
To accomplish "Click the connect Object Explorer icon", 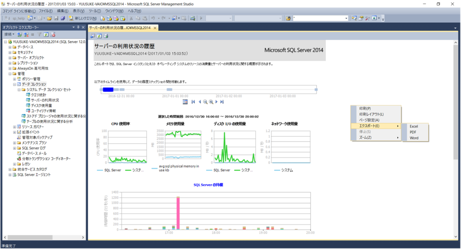I will [19, 34].
